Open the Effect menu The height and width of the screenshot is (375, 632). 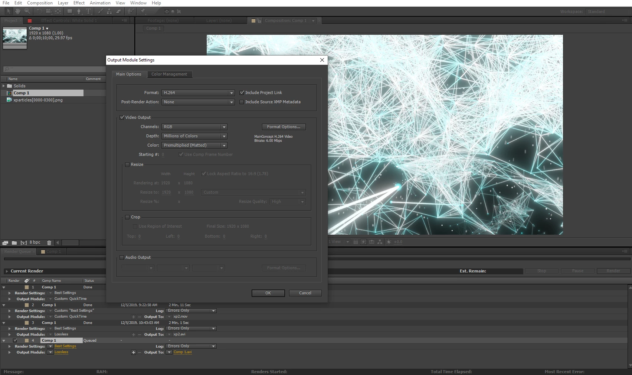coord(79,3)
